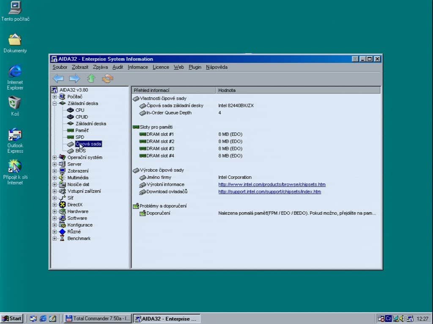Select the In-Order Queue Depth row

coord(180,113)
